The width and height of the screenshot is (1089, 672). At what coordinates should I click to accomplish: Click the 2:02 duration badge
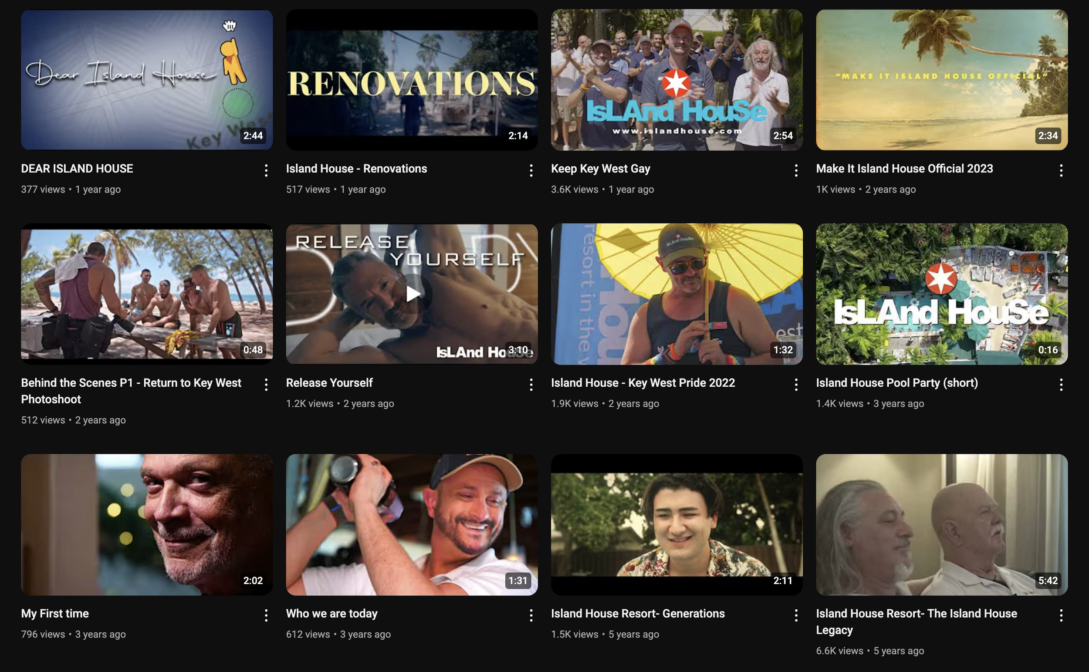[253, 581]
